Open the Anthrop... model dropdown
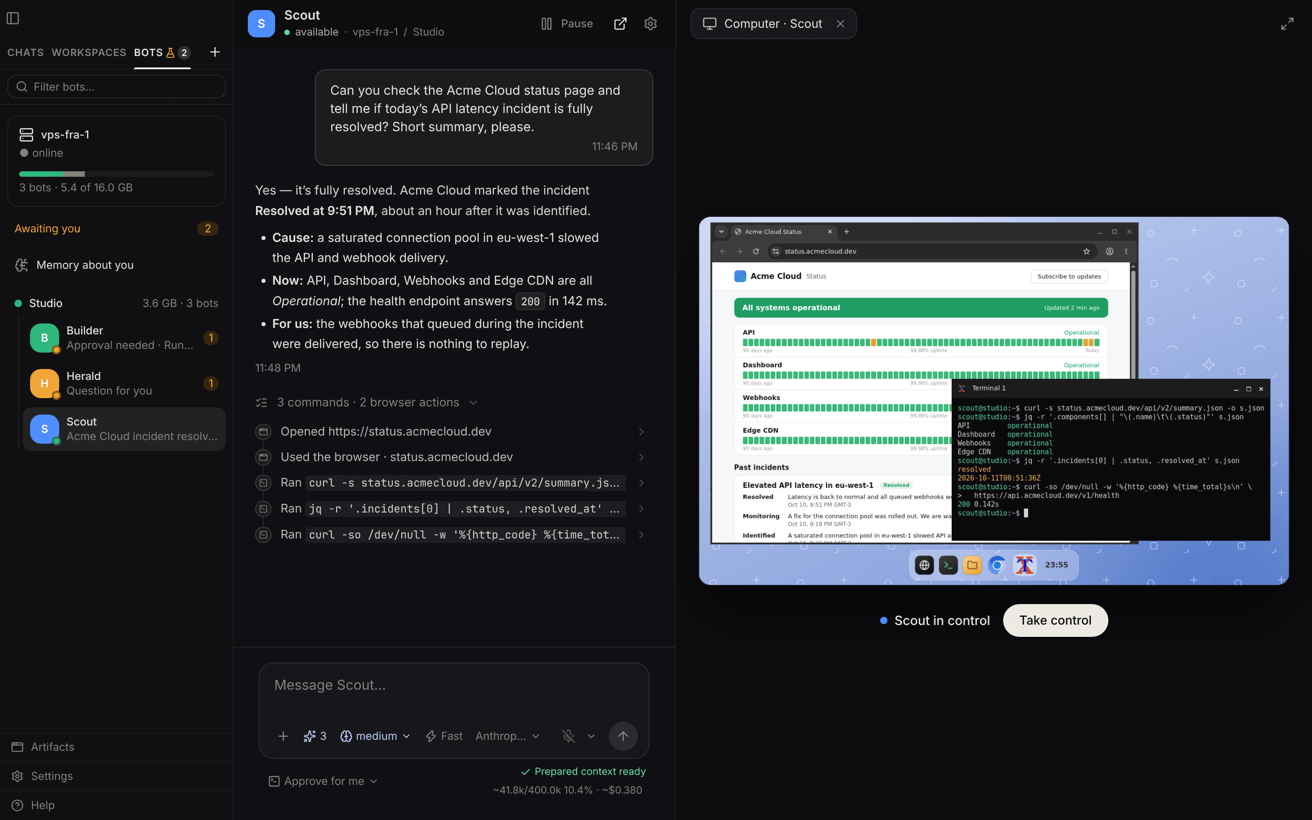Viewport: 1312px width, 820px height. click(507, 736)
